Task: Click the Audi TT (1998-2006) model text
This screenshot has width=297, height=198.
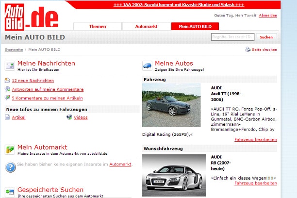Action: [x=226, y=97]
